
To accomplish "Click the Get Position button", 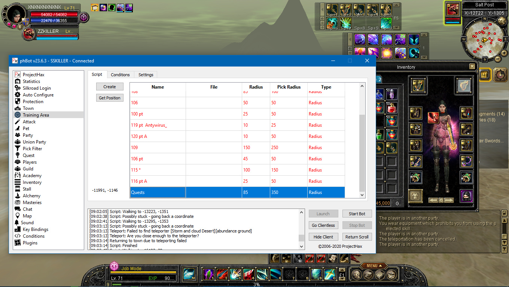I will [110, 98].
